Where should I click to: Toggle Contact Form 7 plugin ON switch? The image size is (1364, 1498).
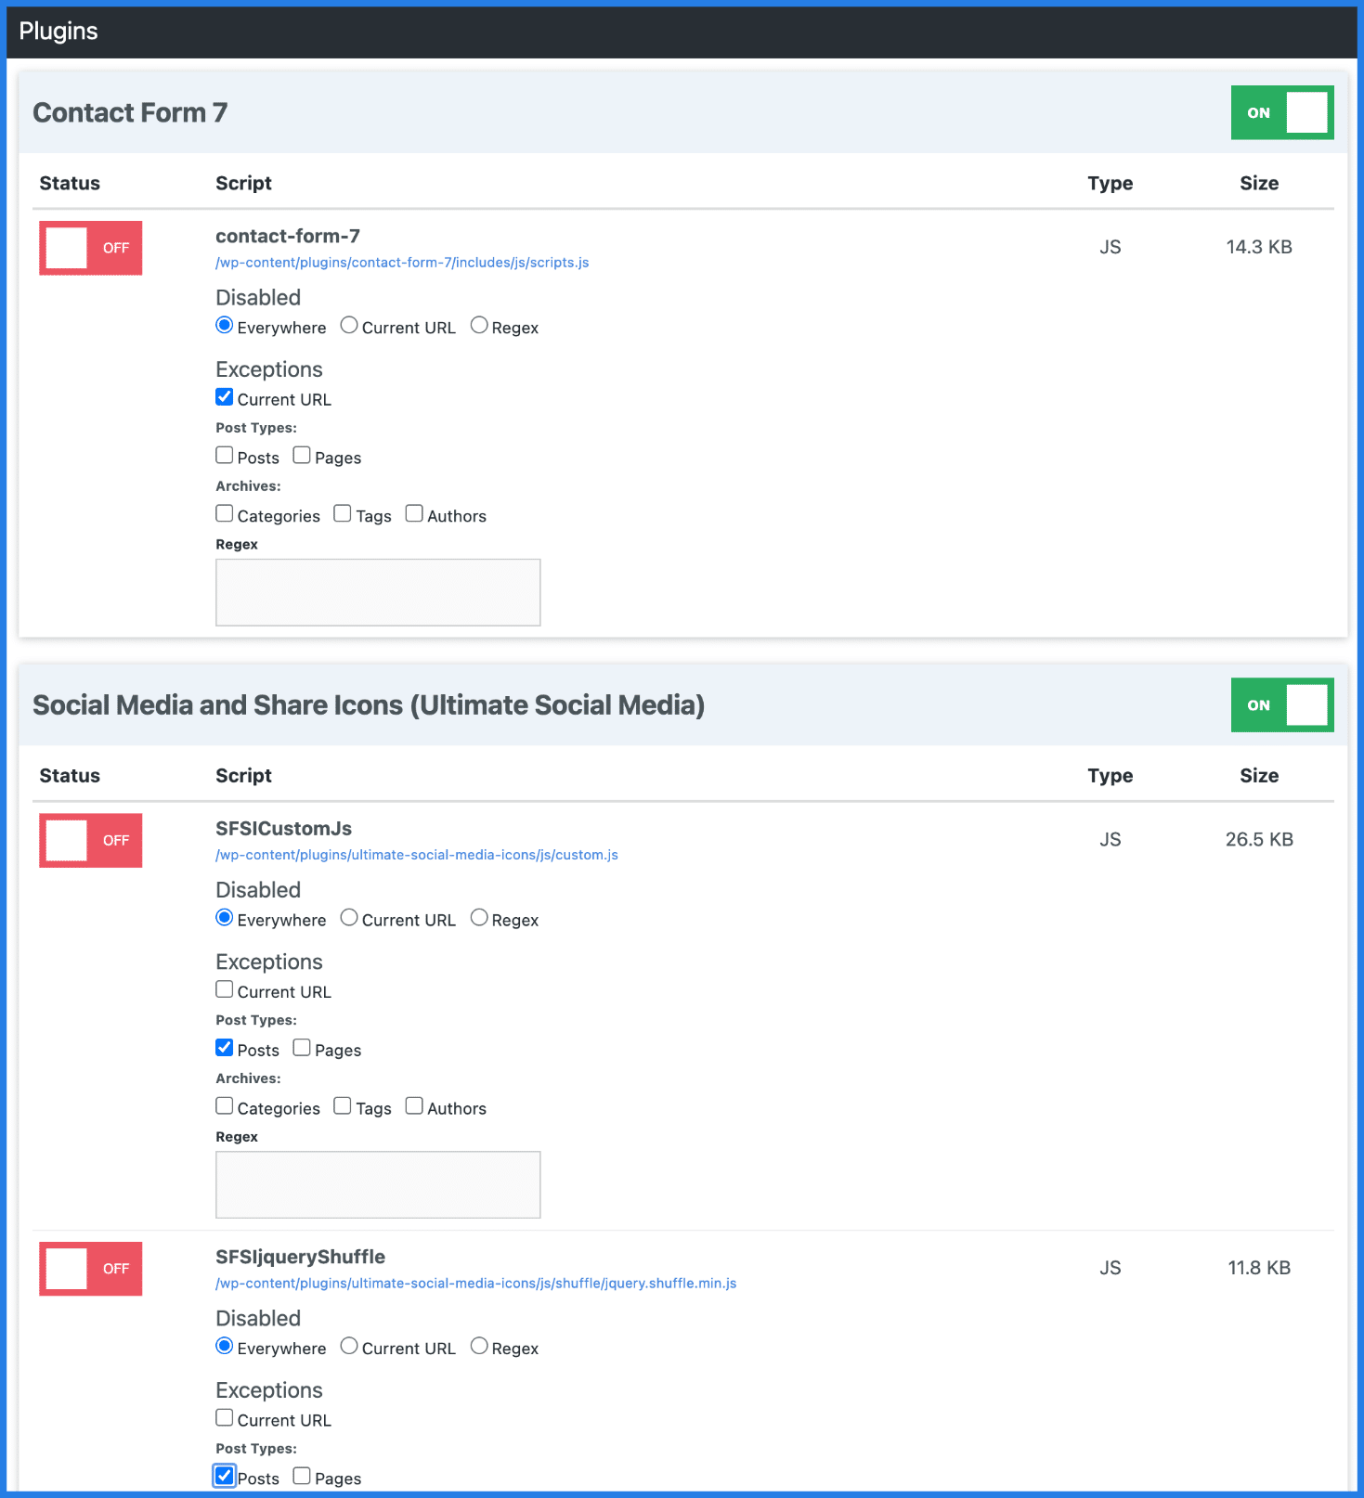tap(1281, 113)
